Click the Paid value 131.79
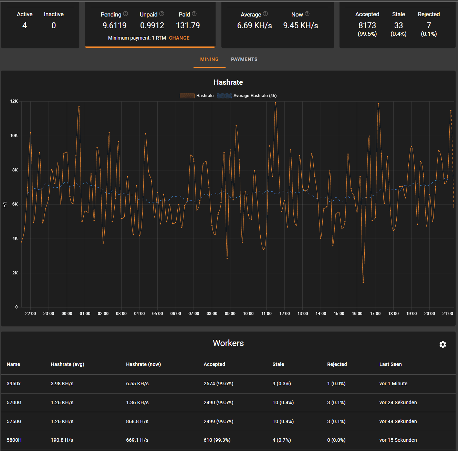The width and height of the screenshot is (458, 451). pyautogui.click(x=188, y=25)
